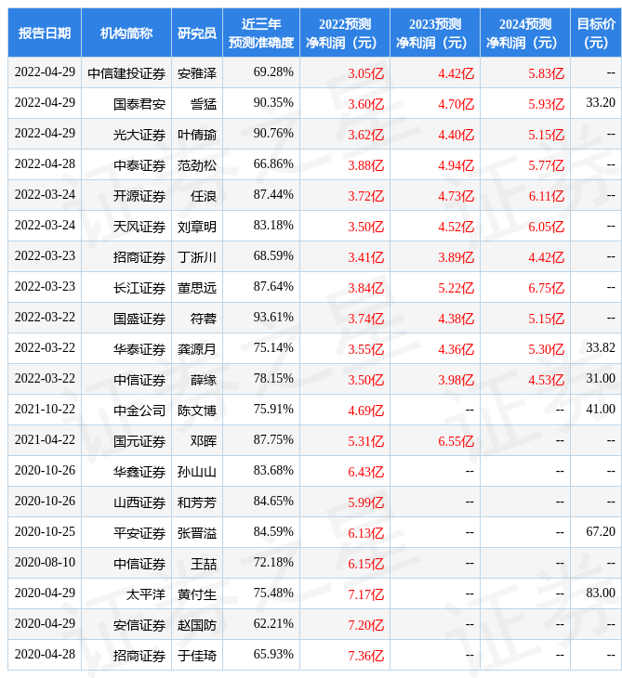This screenshot has height=678, width=622.
Task: Click target price 33.82
Action: click(x=601, y=347)
